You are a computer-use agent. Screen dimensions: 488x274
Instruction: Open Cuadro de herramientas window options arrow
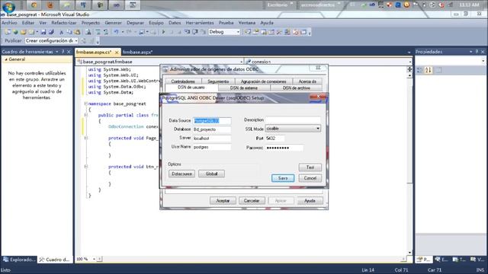[57, 52]
